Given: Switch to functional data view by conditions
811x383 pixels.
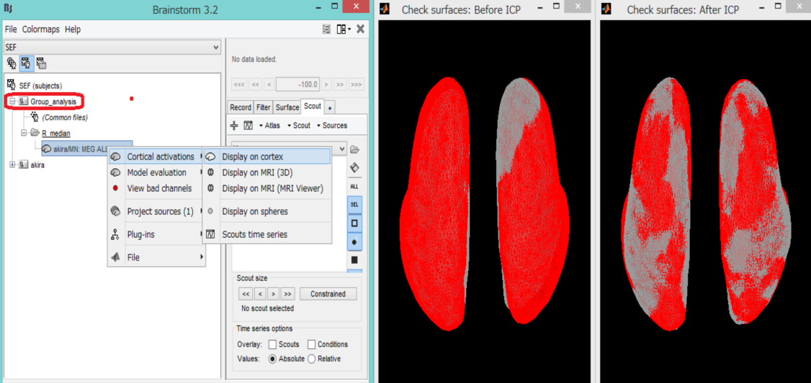Looking at the screenshot, I should click(x=41, y=63).
